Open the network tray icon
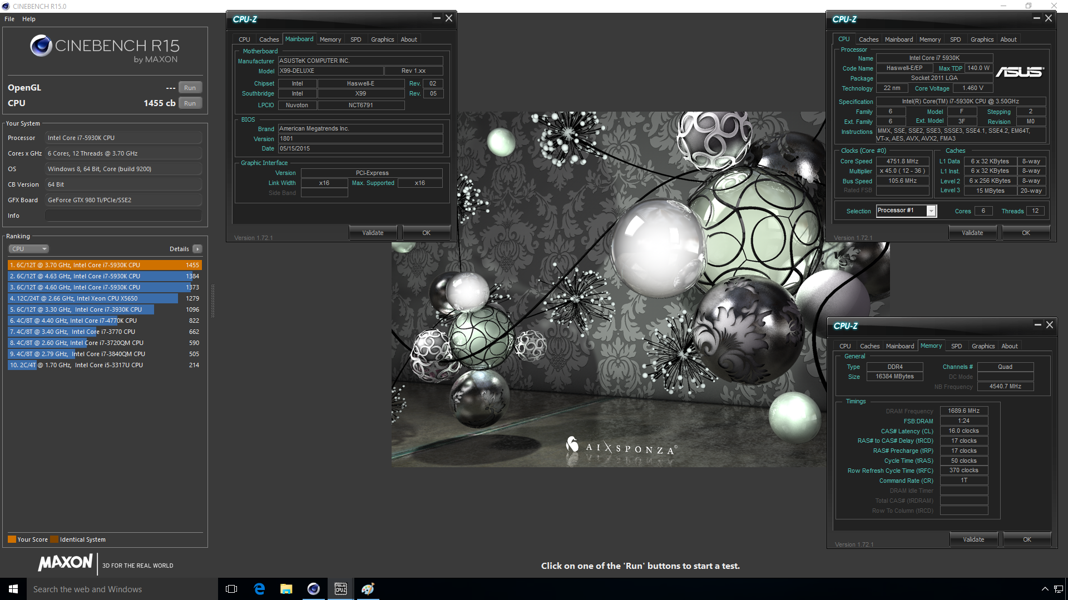The height and width of the screenshot is (600, 1068). [x=1057, y=589]
